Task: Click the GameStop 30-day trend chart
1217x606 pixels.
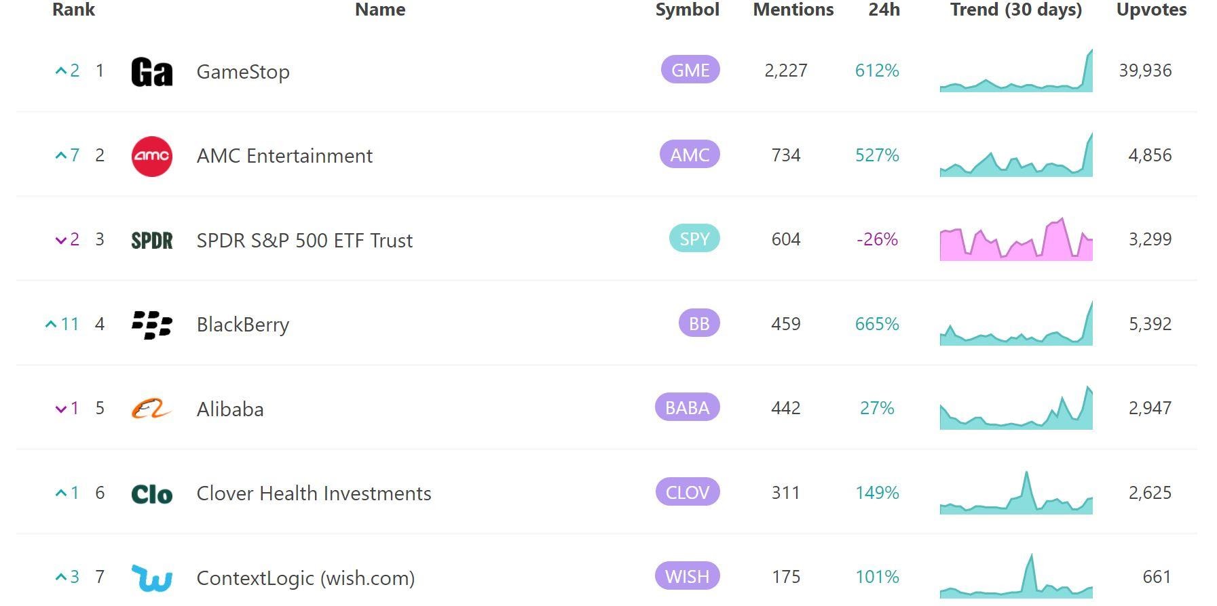Action: 1016,70
